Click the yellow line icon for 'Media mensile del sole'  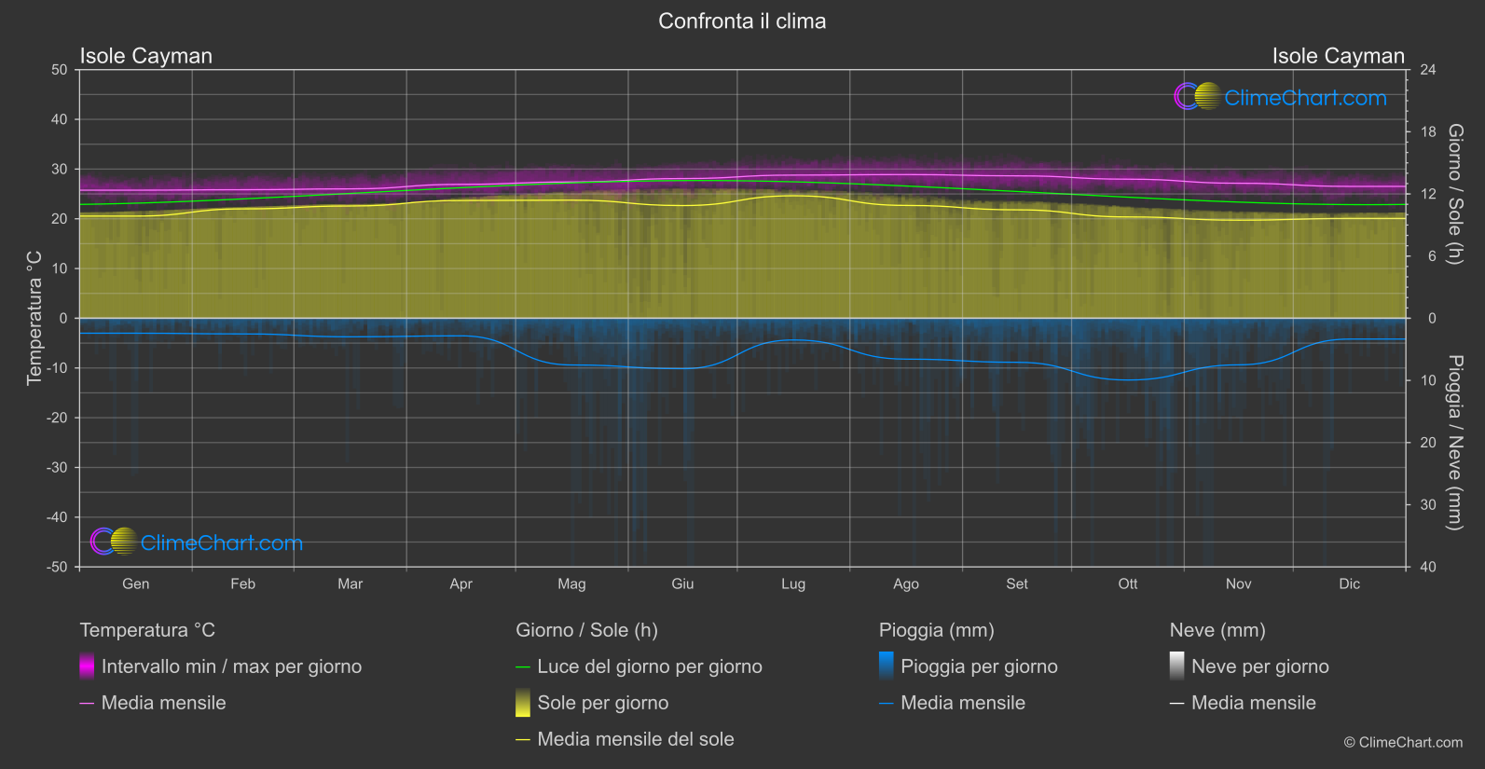tap(523, 740)
